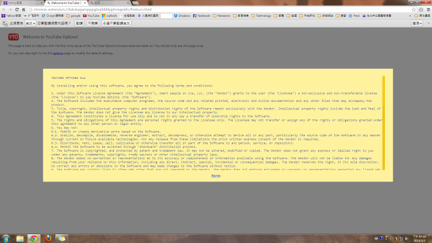This screenshot has width=432, height=243.
Task: Open the sticky notes taskbar item
Action: coord(61,238)
